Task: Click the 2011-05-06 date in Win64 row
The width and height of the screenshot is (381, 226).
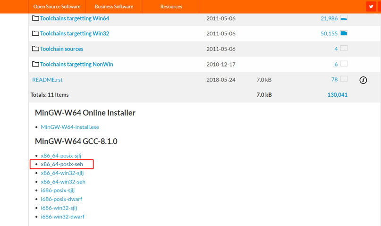Action: click(221, 18)
